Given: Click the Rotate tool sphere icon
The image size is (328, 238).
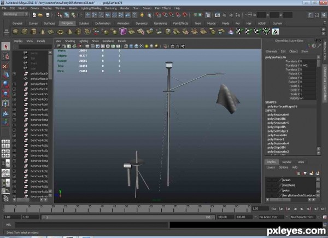Looking at the screenshot, I should pos(5,84).
